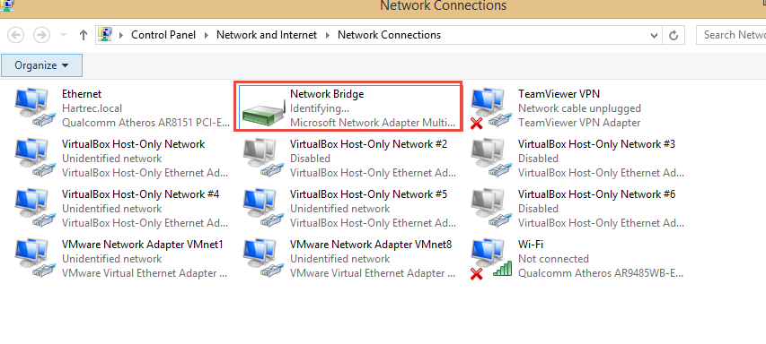
Task: Open the recent locations dropdown arrow
Action: 63,35
